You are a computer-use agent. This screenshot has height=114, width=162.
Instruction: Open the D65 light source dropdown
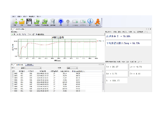pos(72,68)
